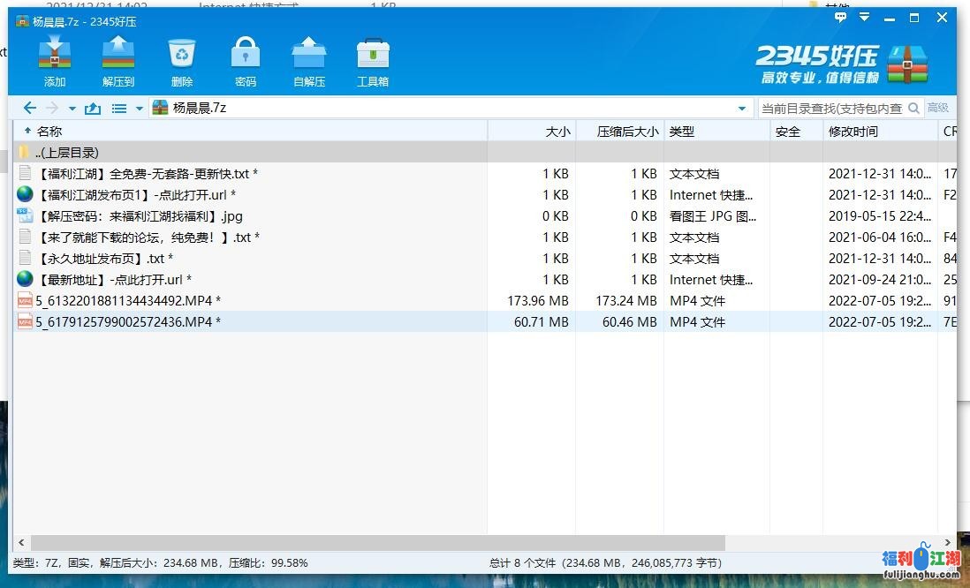Go back with the left arrow button
The height and width of the screenshot is (588, 970).
(29, 108)
